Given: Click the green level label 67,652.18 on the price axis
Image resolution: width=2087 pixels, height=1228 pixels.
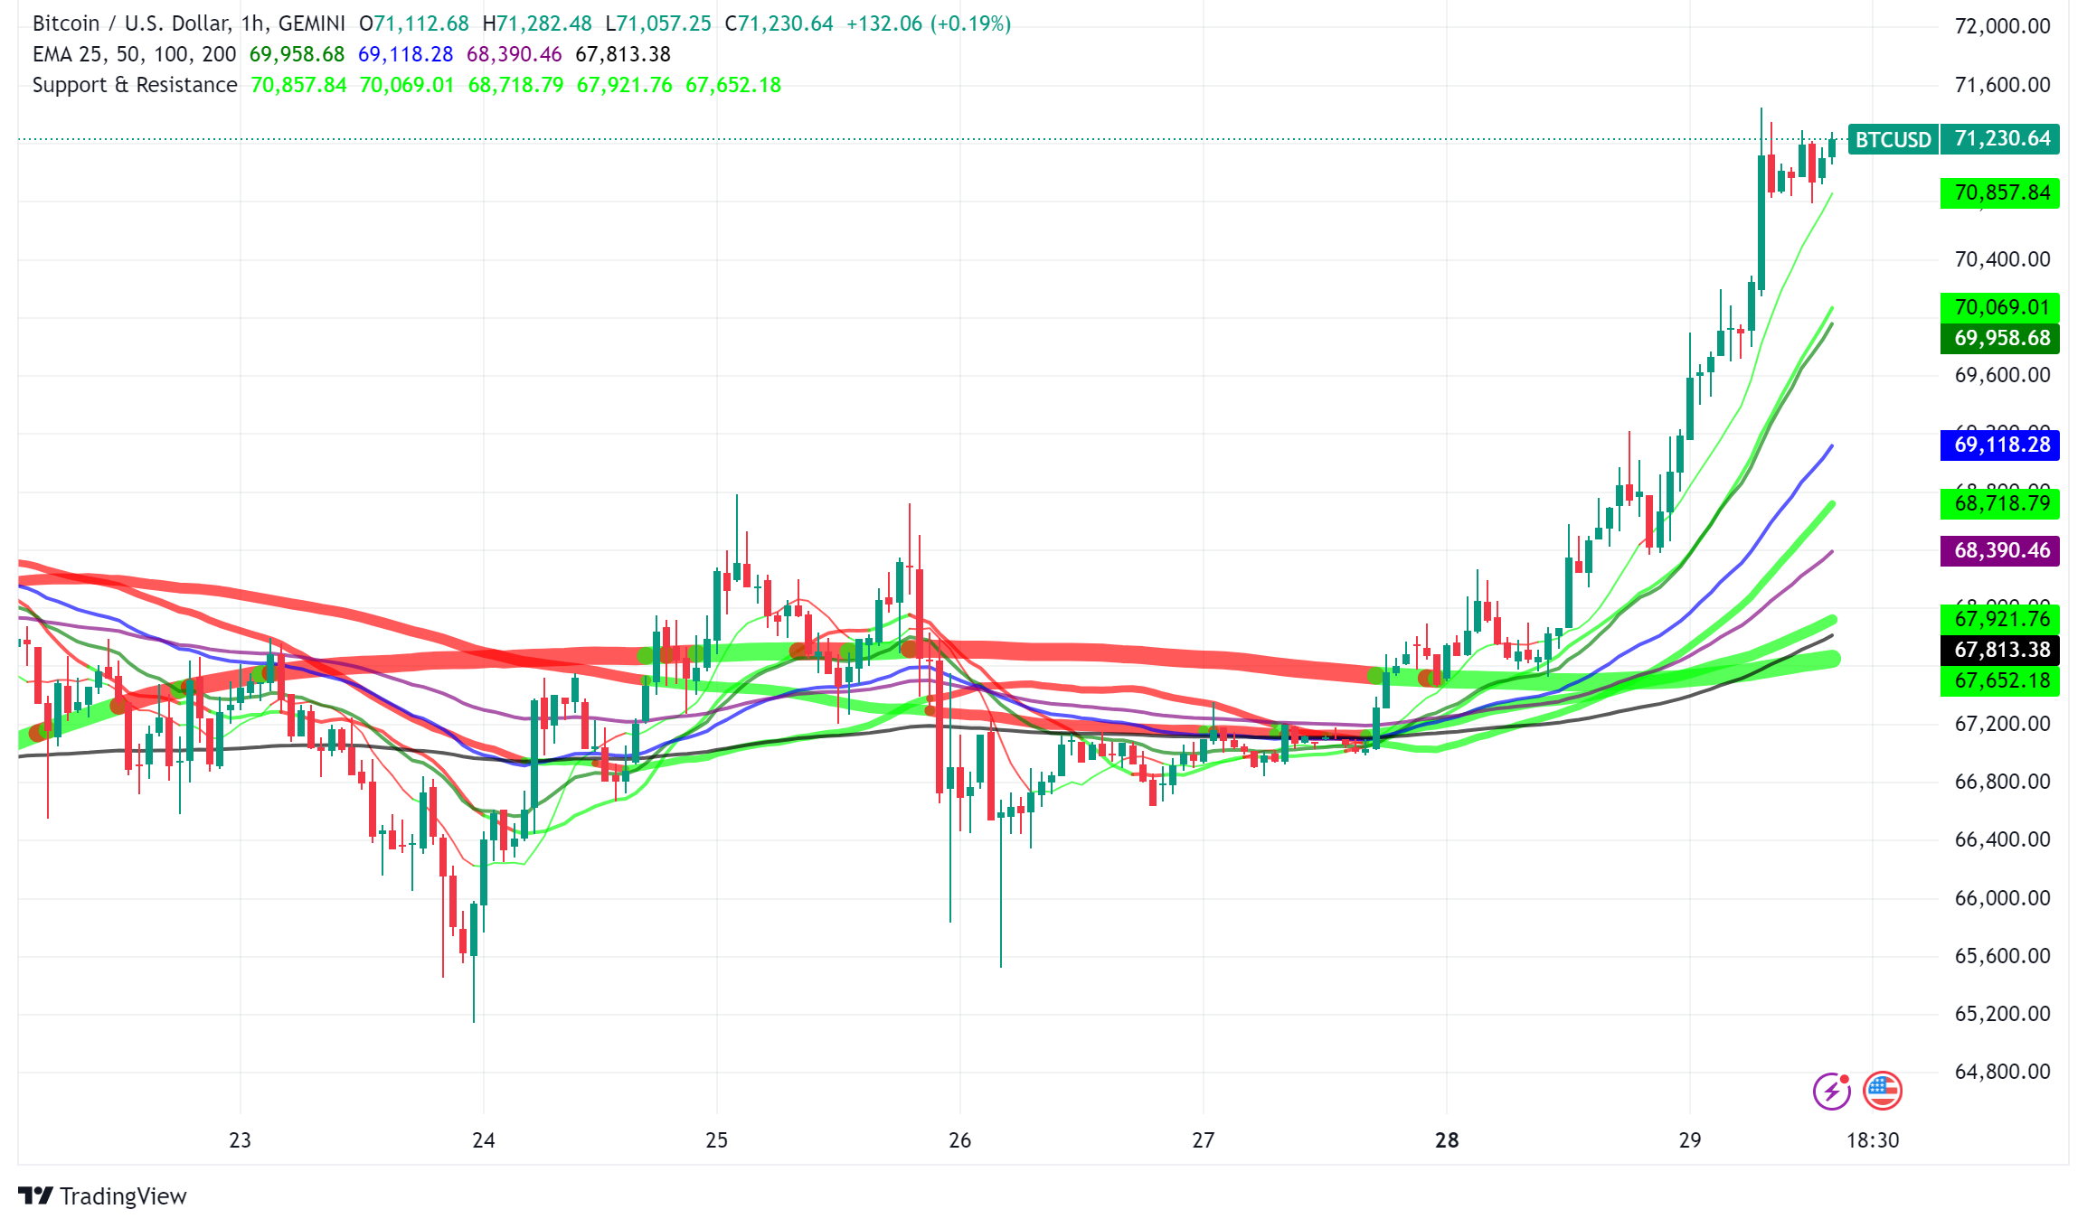Looking at the screenshot, I should tap(2000, 680).
